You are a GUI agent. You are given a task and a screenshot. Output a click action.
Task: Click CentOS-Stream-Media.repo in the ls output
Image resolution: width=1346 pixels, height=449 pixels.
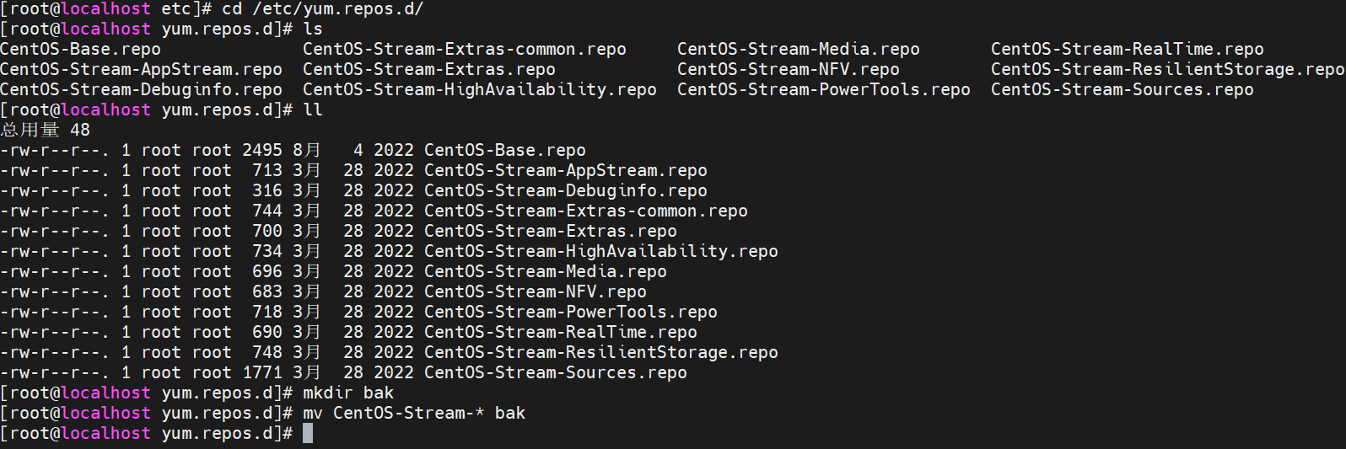[798, 49]
